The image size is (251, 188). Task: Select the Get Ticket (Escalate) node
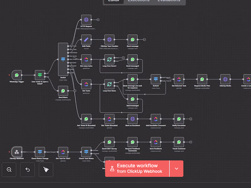tap(109, 119)
